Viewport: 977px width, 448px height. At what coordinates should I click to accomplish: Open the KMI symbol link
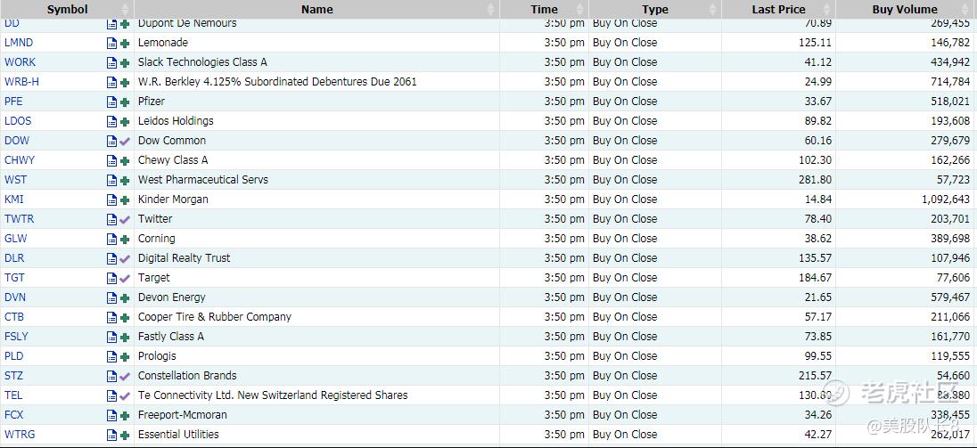coord(13,200)
